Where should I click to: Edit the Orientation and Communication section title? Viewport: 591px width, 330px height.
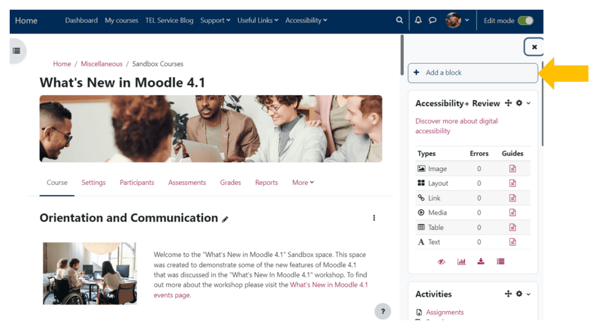[226, 219]
